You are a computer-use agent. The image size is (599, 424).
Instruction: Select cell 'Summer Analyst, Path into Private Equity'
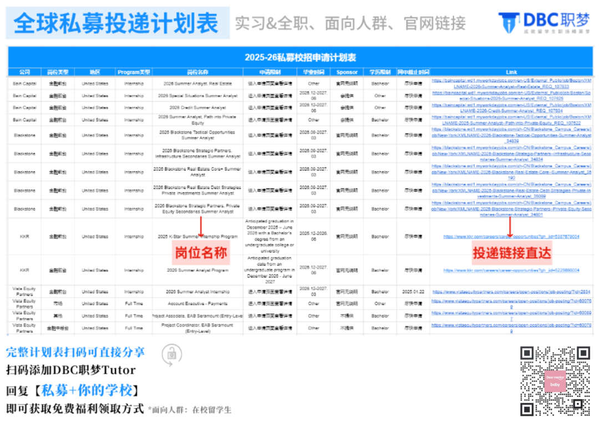(197, 120)
